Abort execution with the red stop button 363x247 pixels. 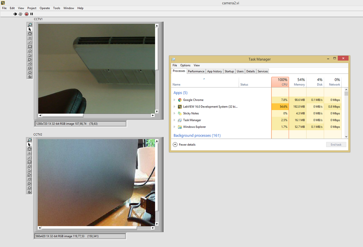click(27, 14)
